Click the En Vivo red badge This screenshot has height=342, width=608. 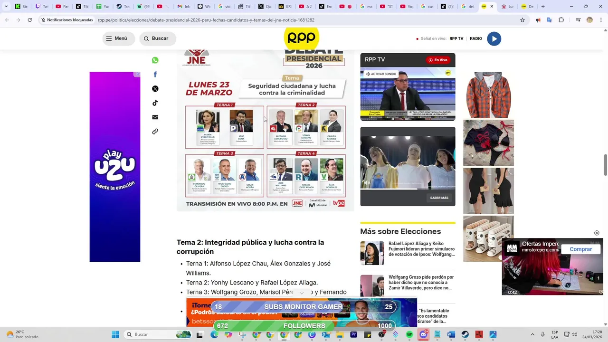(438, 60)
